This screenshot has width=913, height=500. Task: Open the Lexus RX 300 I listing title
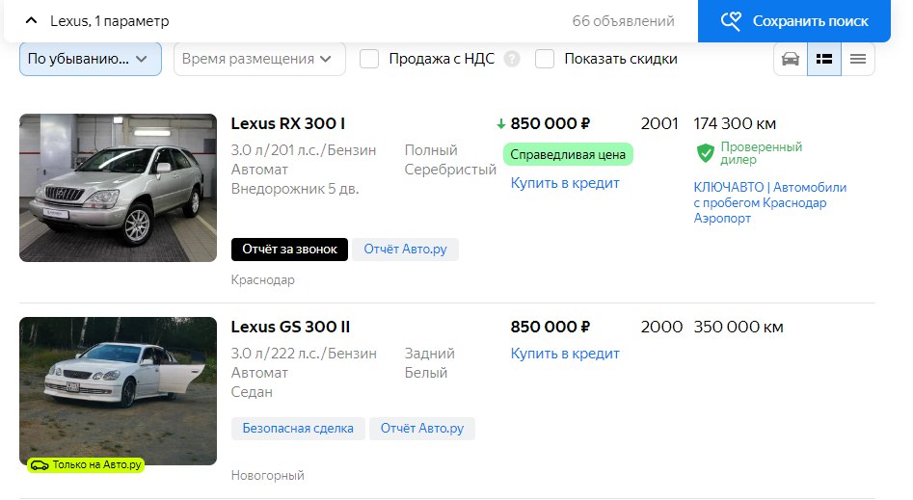pos(287,123)
